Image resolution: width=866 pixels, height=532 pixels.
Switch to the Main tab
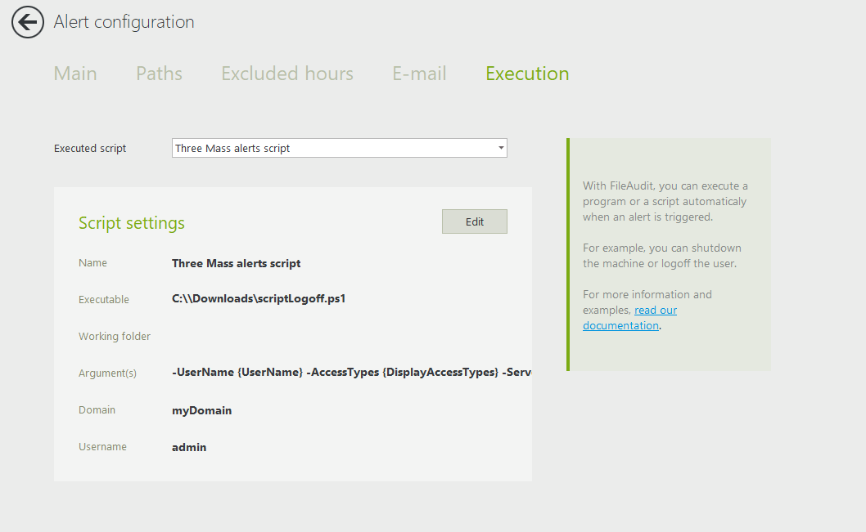(x=75, y=74)
